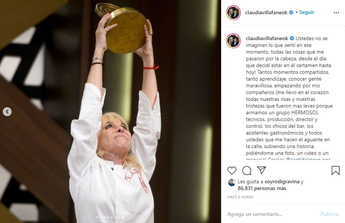Screen dimensions: 345x223
Task: Share post using paper plane icon
Action: pos(261,170)
